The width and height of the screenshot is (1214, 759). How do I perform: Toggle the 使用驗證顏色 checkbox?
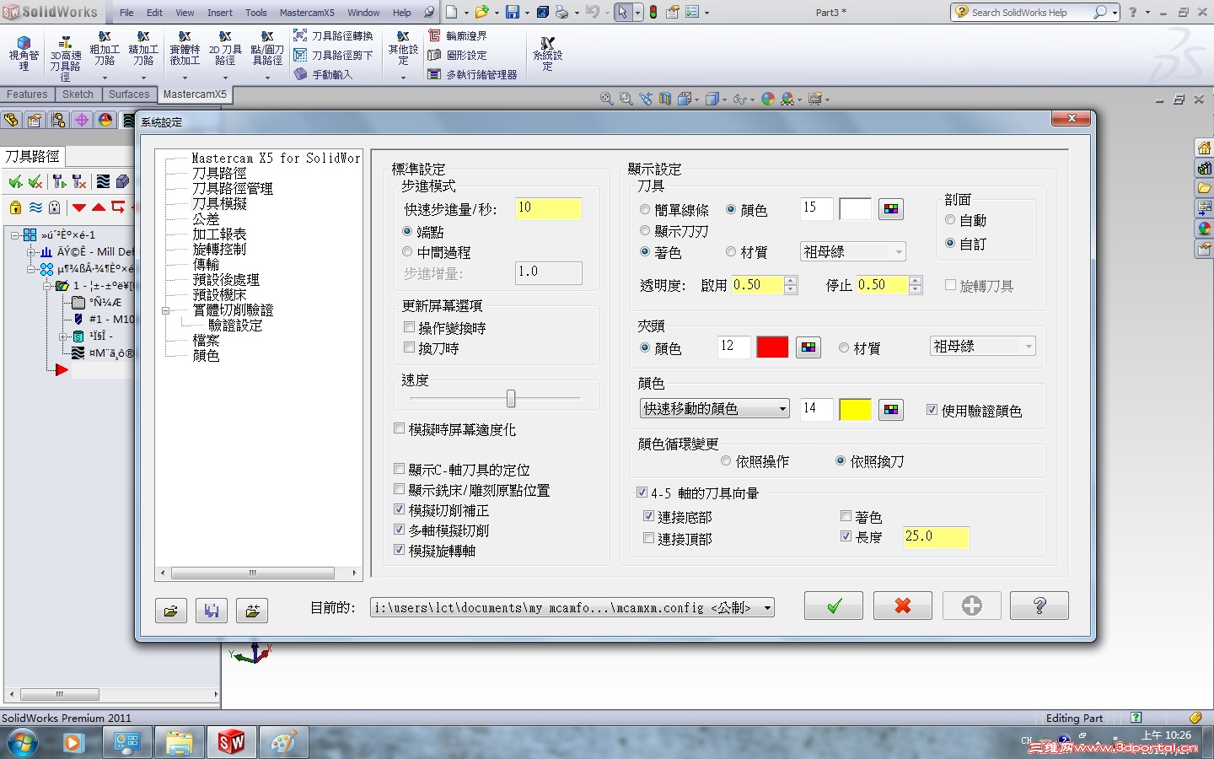932,410
